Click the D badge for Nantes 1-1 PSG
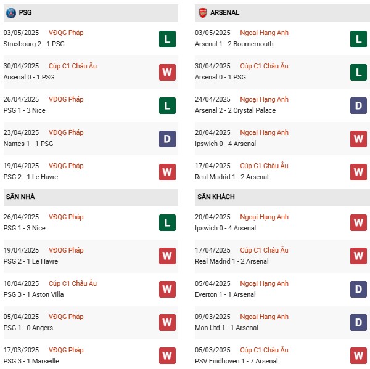 coord(167,139)
